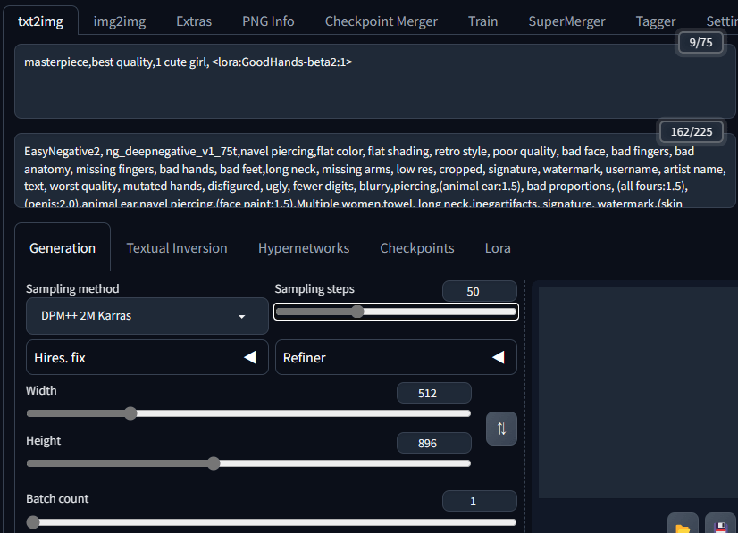Go to the Checkpoint Merger tab
The height and width of the screenshot is (533, 738).
(382, 21)
